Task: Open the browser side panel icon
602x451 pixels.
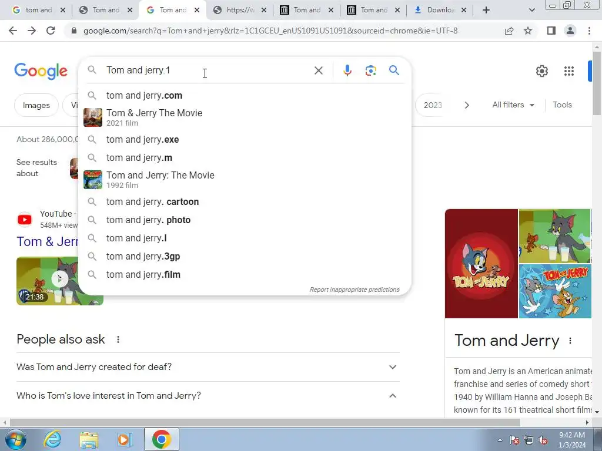Action: coord(551,31)
